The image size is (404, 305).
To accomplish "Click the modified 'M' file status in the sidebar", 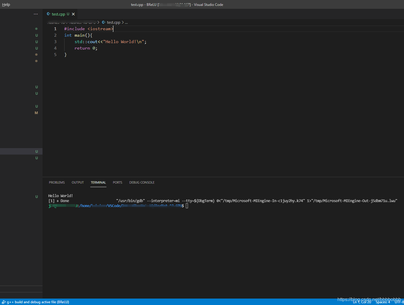I will pyautogui.click(x=36, y=113).
